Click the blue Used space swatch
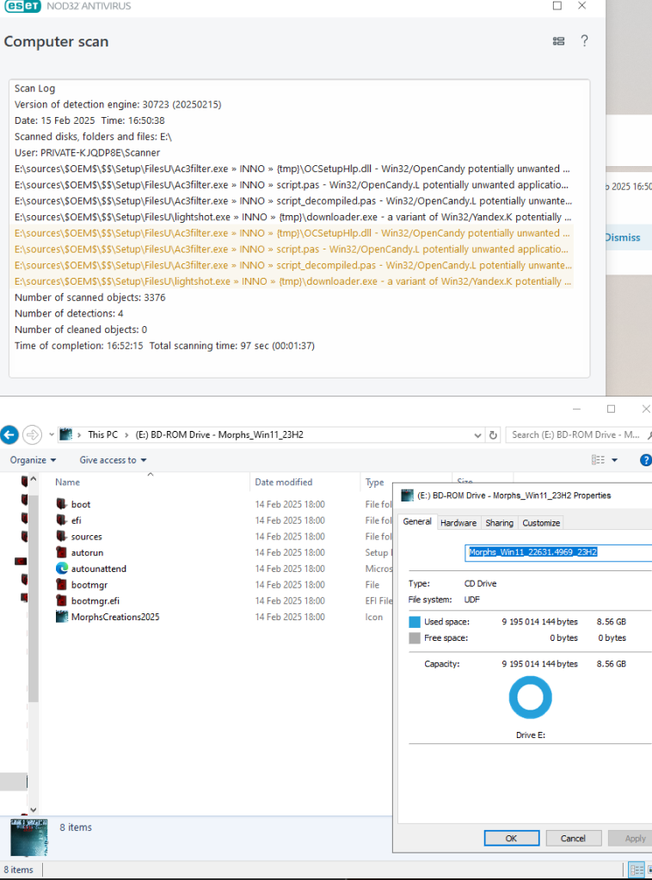652x880 pixels. tap(415, 622)
